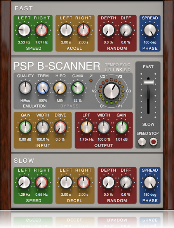Toggle the BYPASS button

tap(70, 106)
